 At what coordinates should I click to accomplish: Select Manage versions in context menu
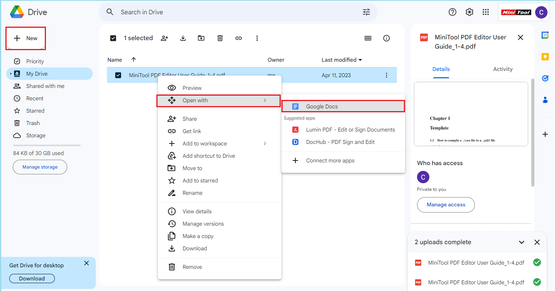point(219,224)
